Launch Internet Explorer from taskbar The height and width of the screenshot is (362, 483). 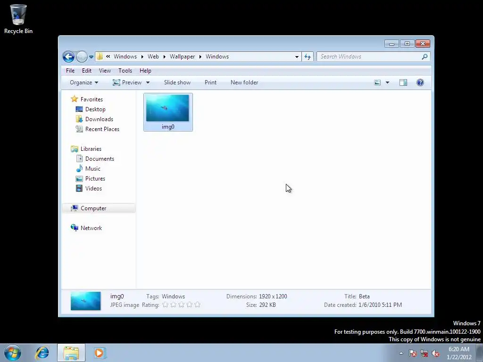click(42, 353)
